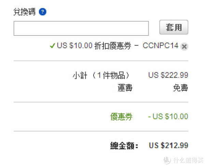Click the US $212.99 total amount
The image size is (205, 166).
pyautogui.click(x=168, y=146)
